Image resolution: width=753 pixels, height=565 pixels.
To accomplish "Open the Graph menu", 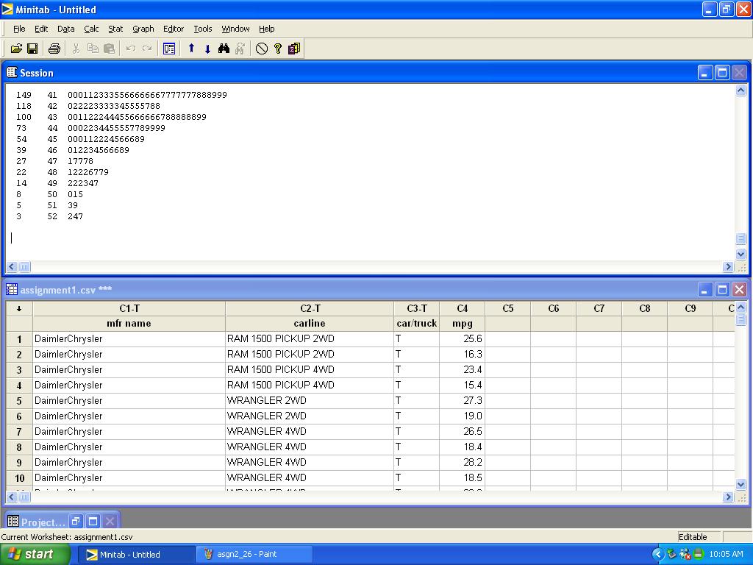I will [x=143, y=29].
